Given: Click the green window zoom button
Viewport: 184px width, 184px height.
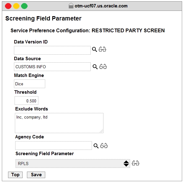Looking at the screenshot, I should pyautogui.click(x=24, y=6).
